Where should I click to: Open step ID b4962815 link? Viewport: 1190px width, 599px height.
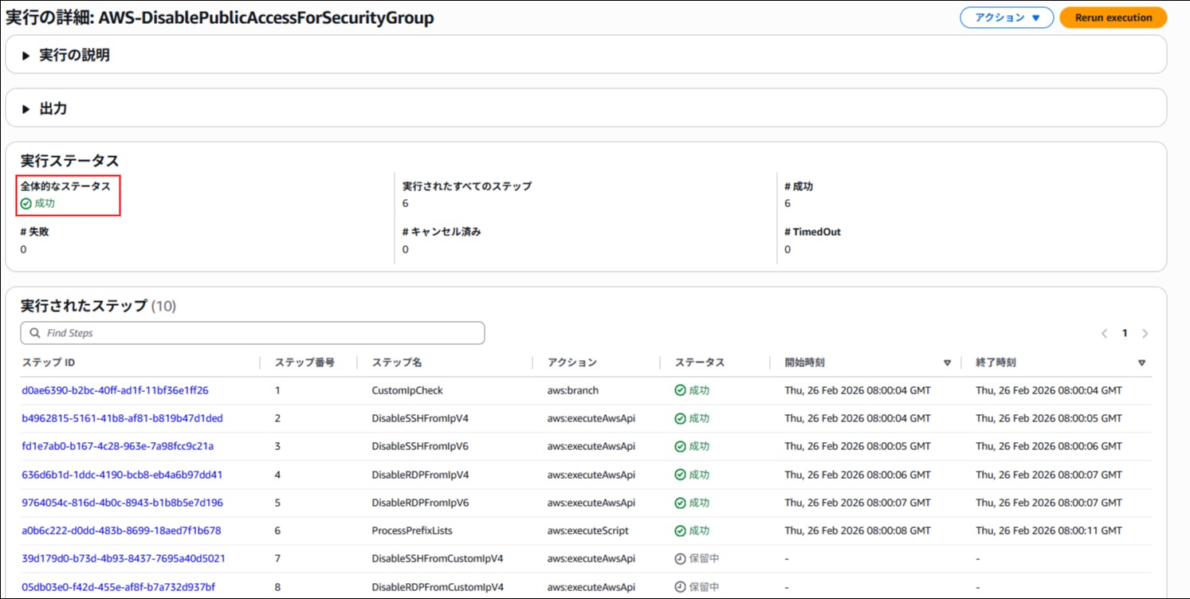(122, 418)
